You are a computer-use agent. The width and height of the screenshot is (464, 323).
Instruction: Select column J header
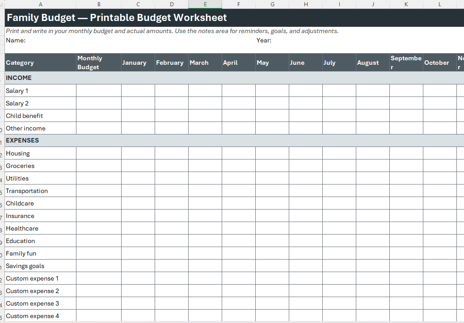click(x=373, y=4)
